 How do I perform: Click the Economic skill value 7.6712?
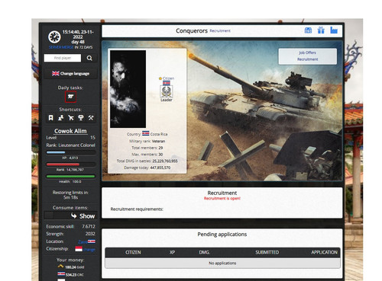click(x=89, y=226)
